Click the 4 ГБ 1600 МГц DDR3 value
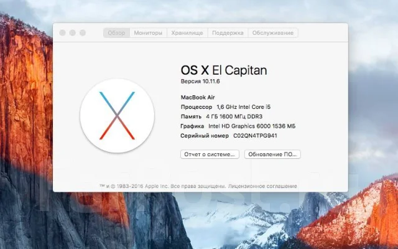Viewport: 398px width, 249px height. coord(234,116)
